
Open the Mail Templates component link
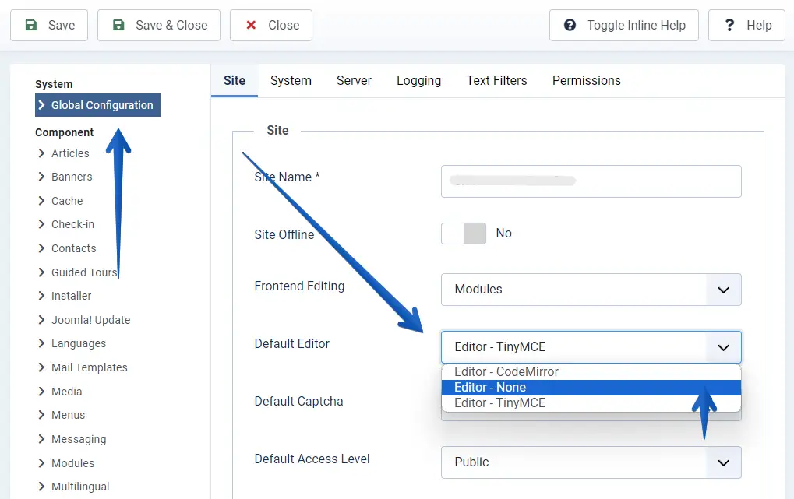(x=89, y=367)
